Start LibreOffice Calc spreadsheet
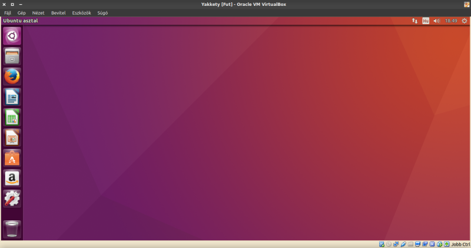Viewport: 471px width, 248px height. tap(12, 117)
